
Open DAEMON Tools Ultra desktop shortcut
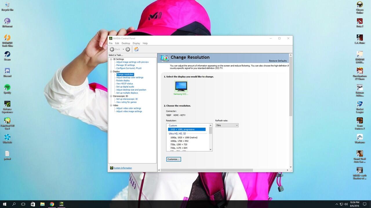click(x=7, y=40)
